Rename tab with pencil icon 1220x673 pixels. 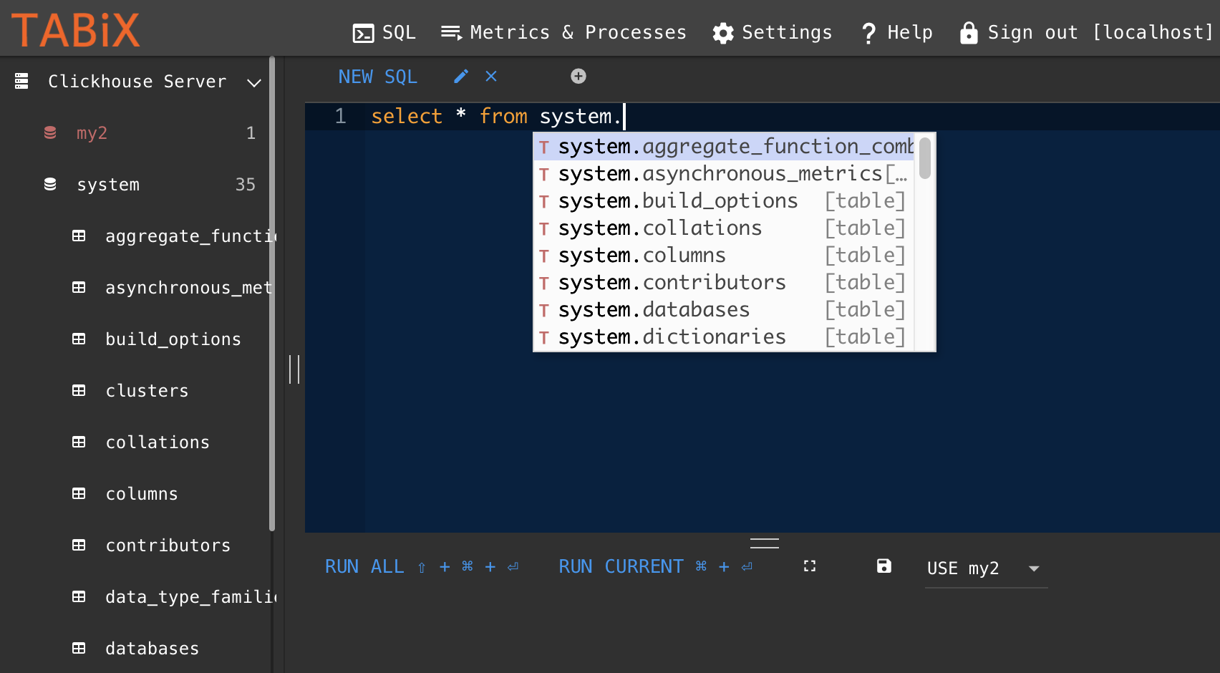point(461,76)
